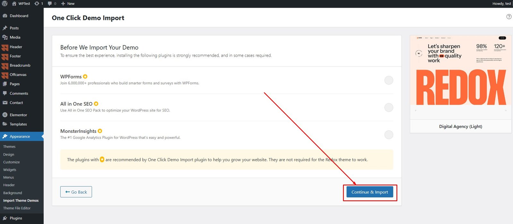The height and width of the screenshot is (224, 513).
Task: Click the Dashboard gauge icon
Action: pos(5,16)
